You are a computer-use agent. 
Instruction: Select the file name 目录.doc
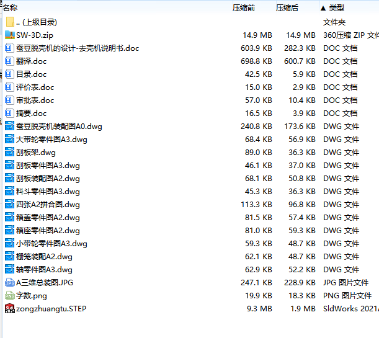coord(31,74)
